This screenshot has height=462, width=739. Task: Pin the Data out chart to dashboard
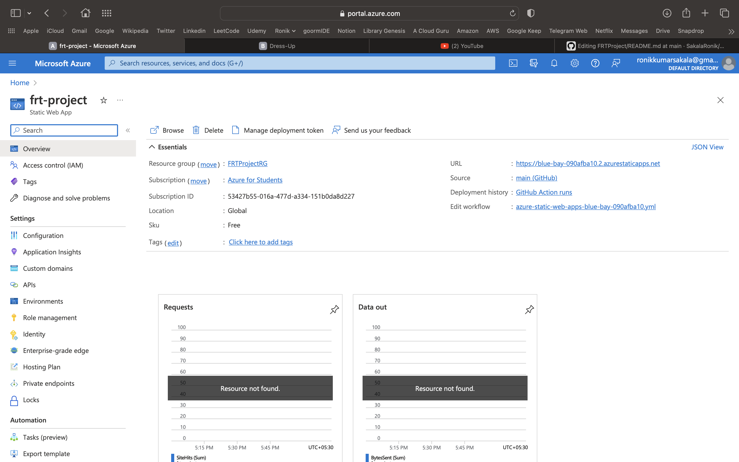click(529, 310)
